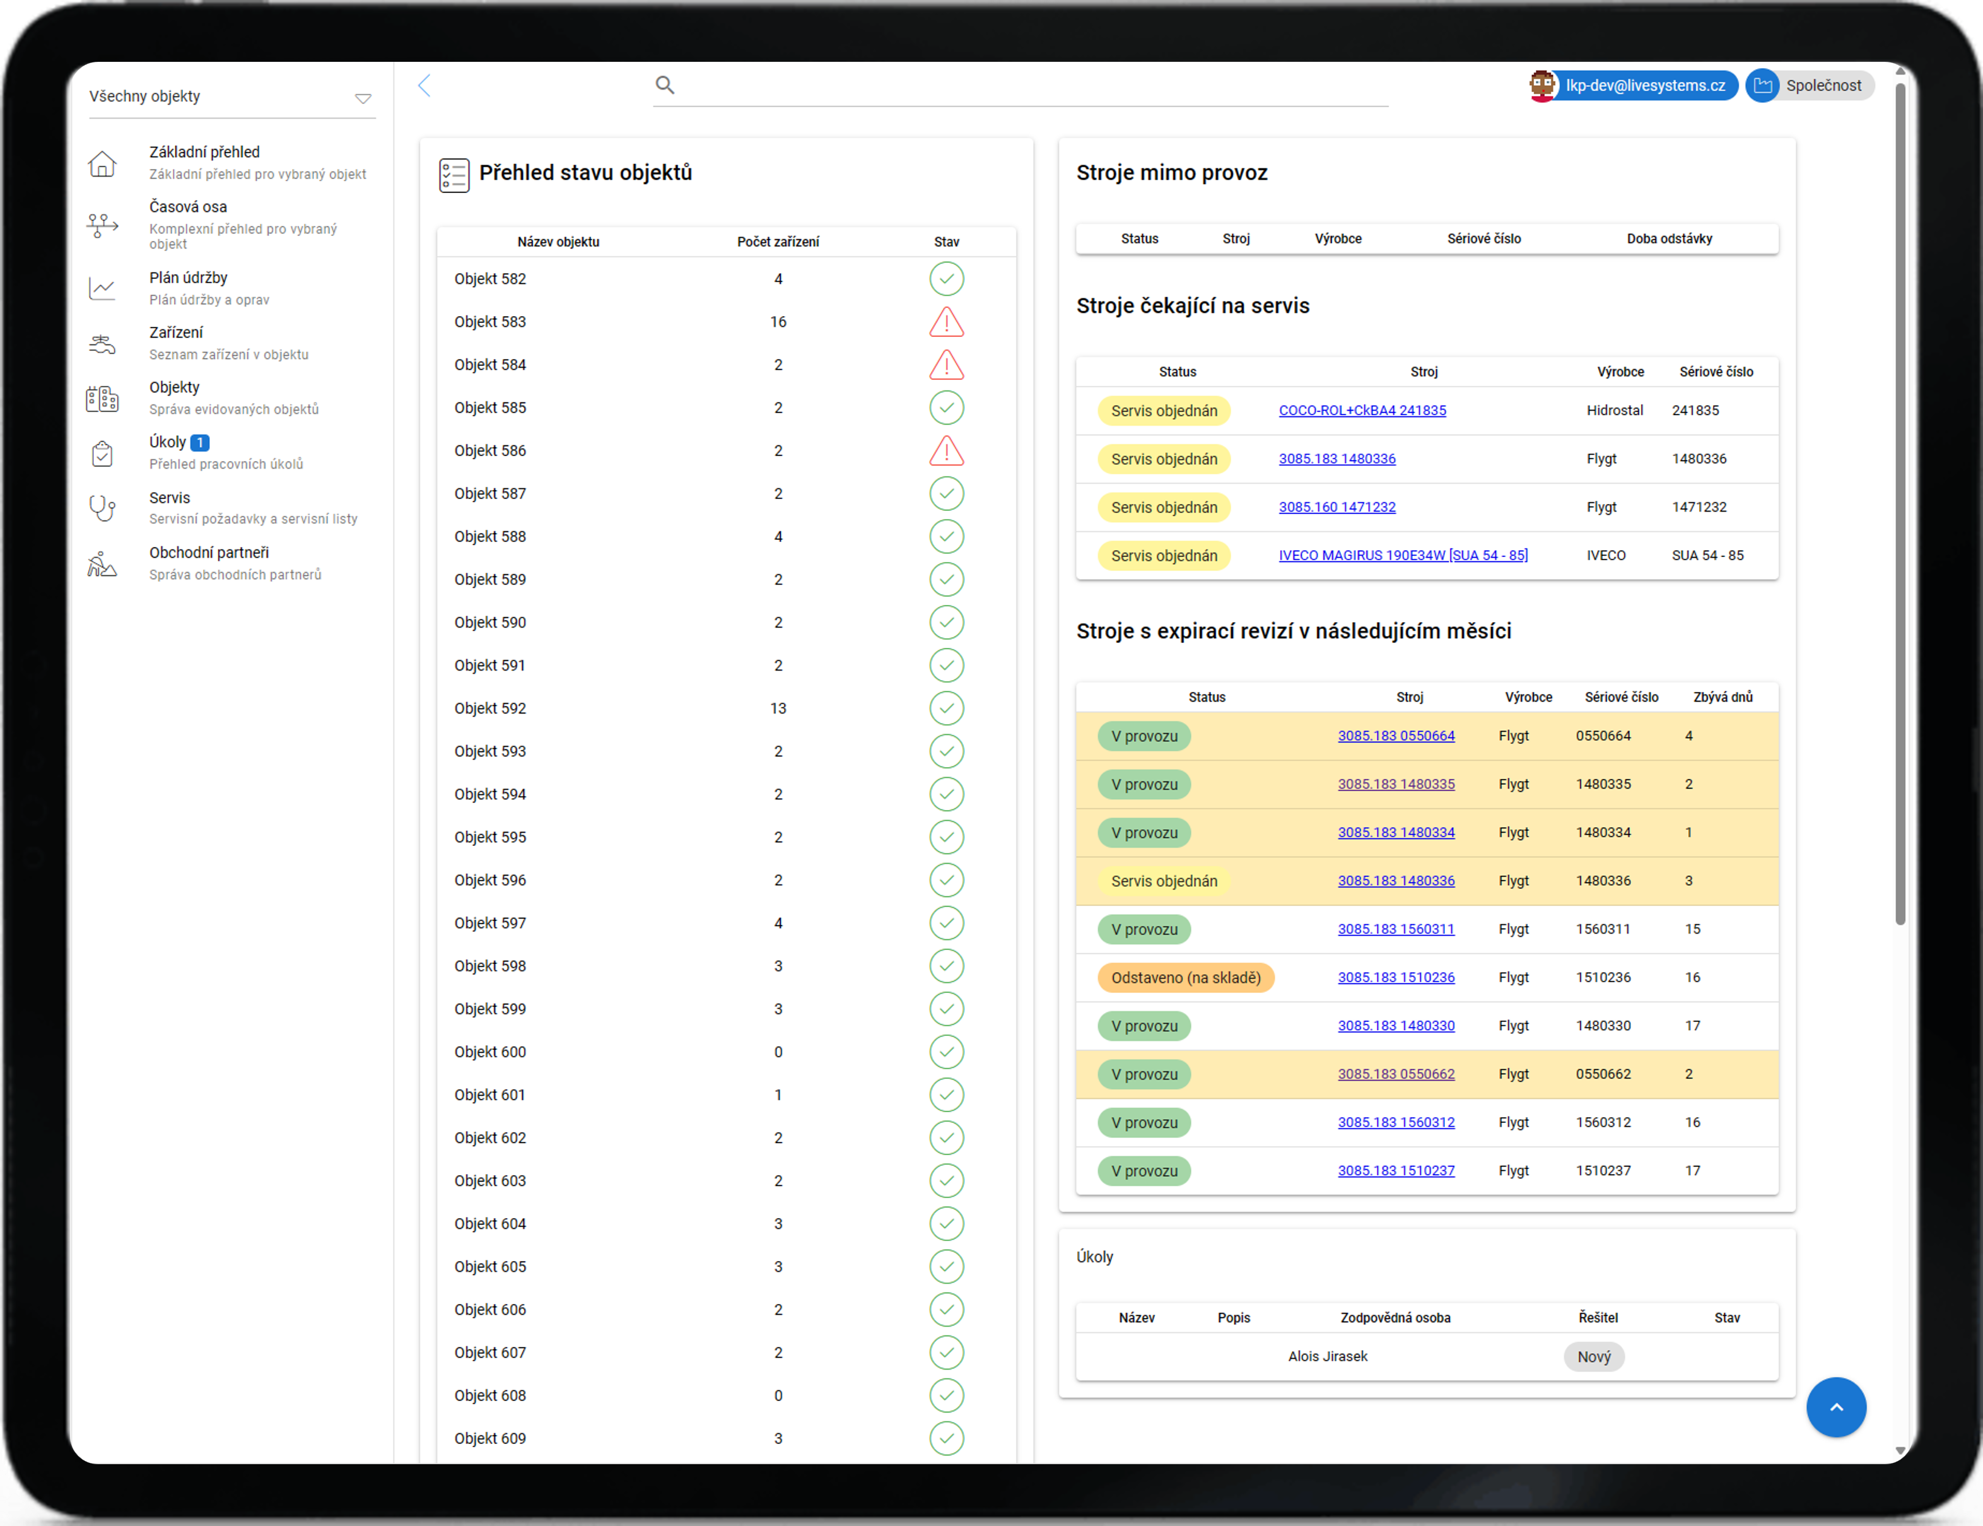Click the green check status of Objekt 582
This screenshot has width=1983, height=1526.
pyautogui.click(x=946, y=279)
